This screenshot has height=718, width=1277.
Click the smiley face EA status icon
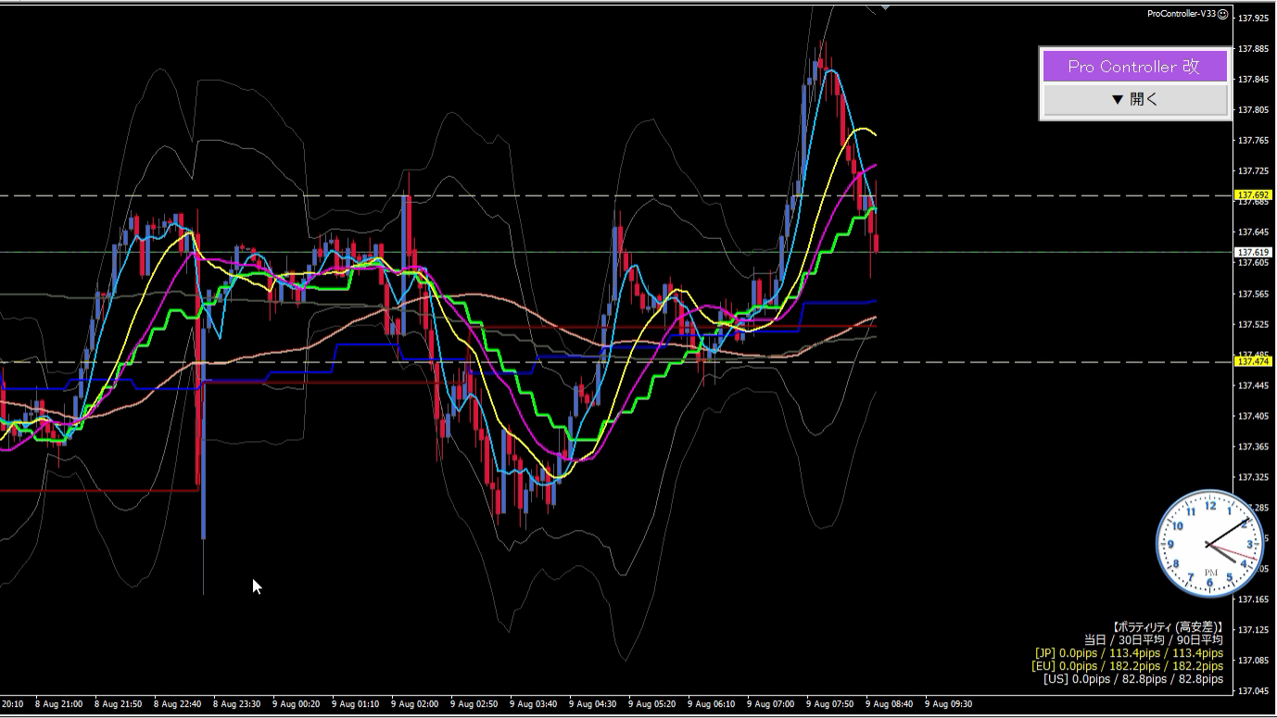pyautogui.click(x=1223, y=14)
